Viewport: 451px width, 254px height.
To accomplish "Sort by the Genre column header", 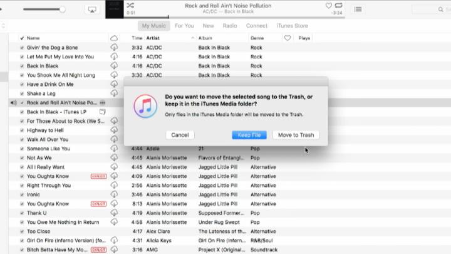I will 257,38.
